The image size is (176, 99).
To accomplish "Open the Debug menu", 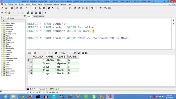I will 28,4.
